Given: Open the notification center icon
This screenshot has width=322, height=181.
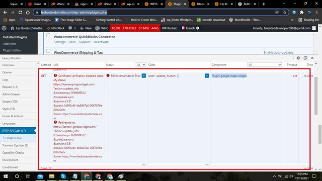Looking at the screenshot, I should [314, 176].
